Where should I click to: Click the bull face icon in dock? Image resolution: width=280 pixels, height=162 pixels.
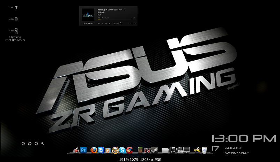coord(115,150)
